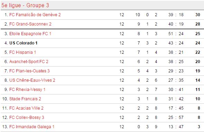204x132 pixels.
Task: Click the 24 points for US Colorado
Action: [198, 43]
